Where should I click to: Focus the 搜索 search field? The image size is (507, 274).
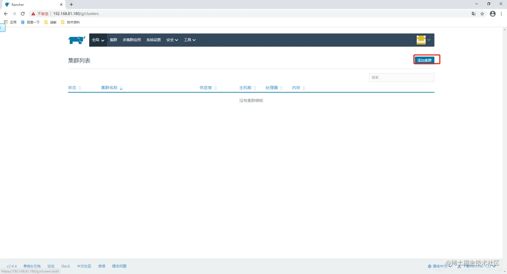402,78
